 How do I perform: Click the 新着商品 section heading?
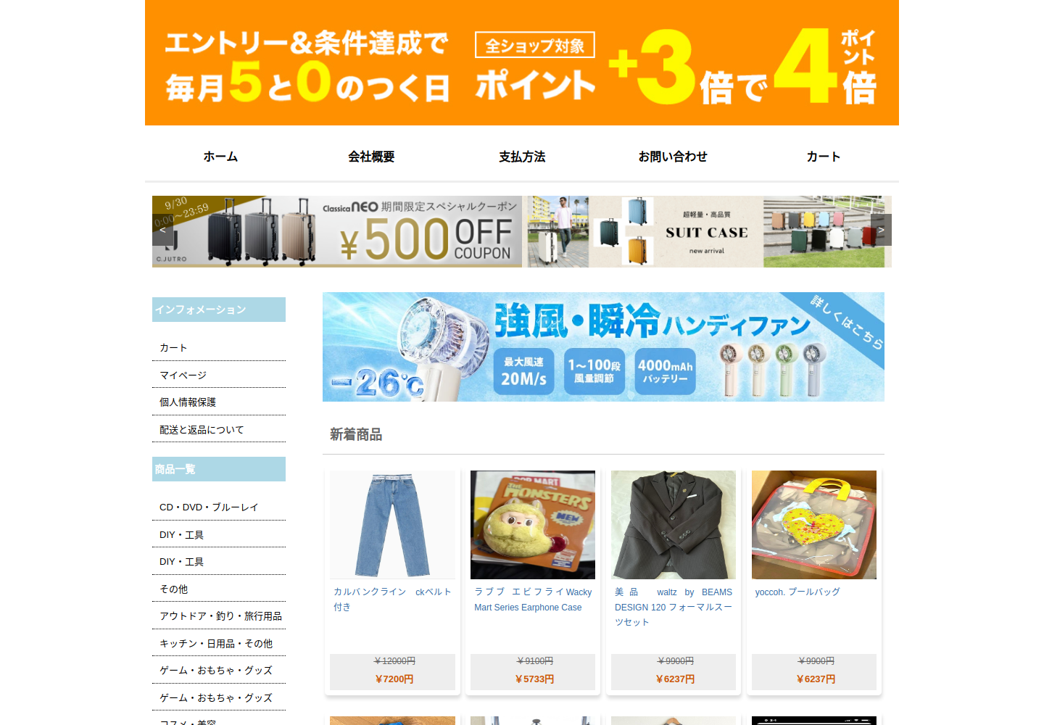click(x=356, y=434)
